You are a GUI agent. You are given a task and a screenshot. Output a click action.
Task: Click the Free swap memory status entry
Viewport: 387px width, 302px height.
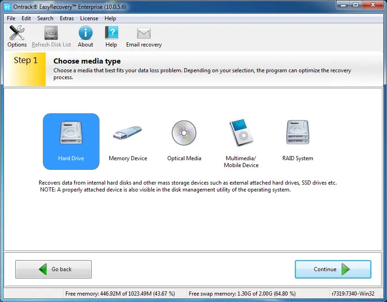coord(242,294)
